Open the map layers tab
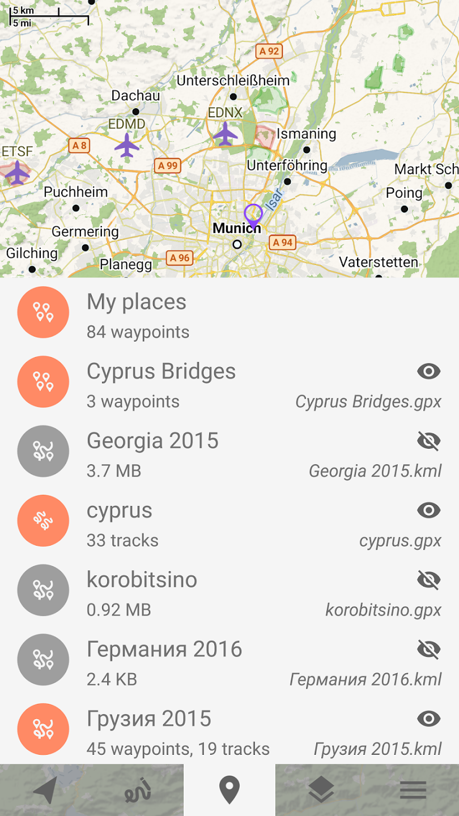This screenshot has height=816, width=459. click(x=321, y=790)
